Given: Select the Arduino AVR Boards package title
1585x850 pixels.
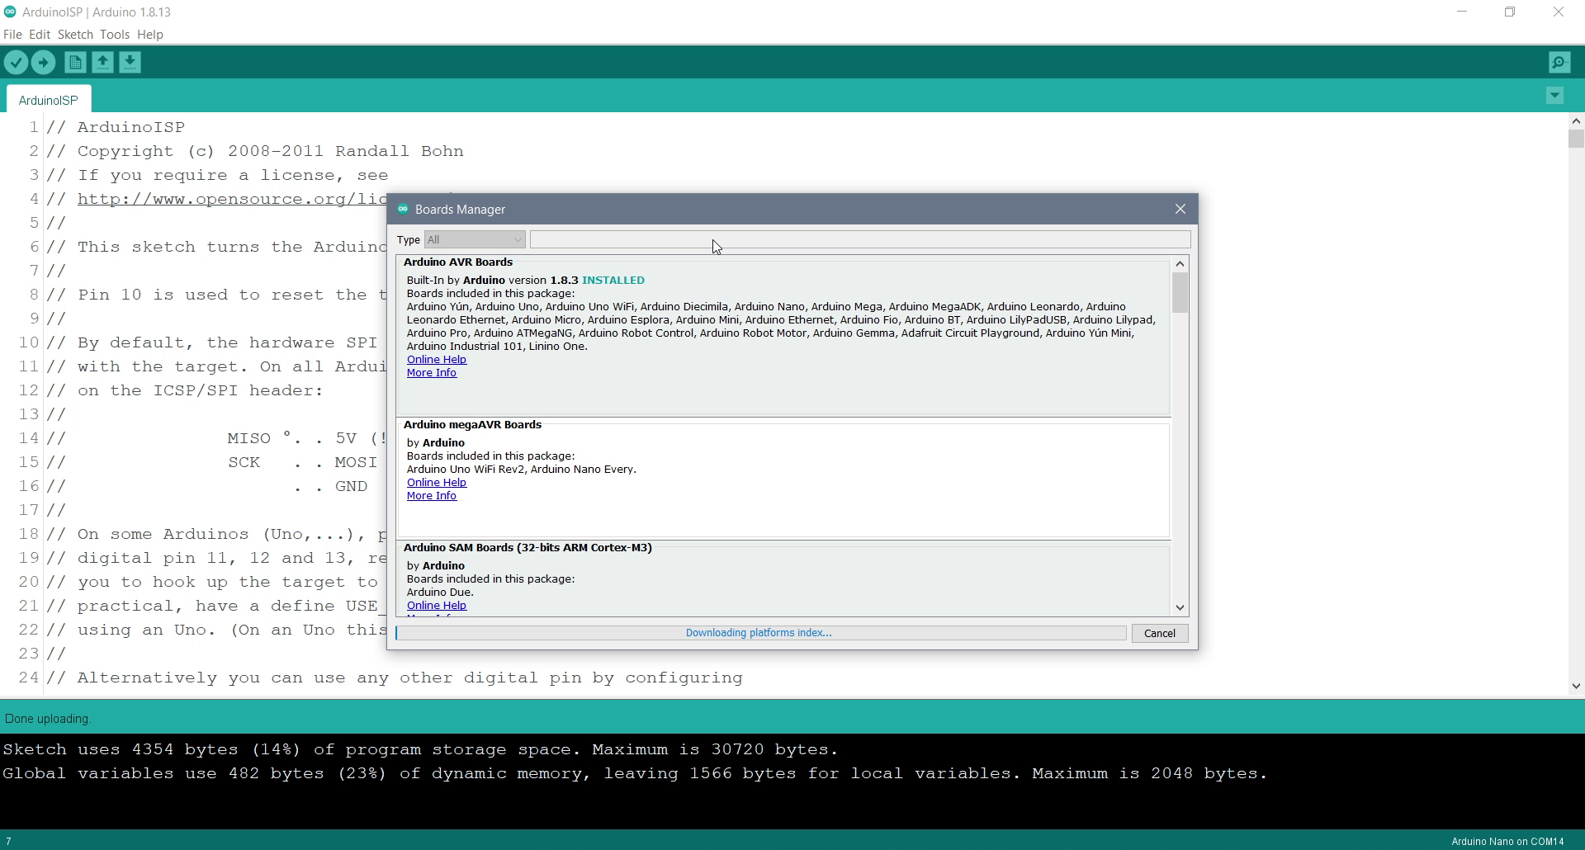Looking at the screenshot, I should tap(458, 262).
